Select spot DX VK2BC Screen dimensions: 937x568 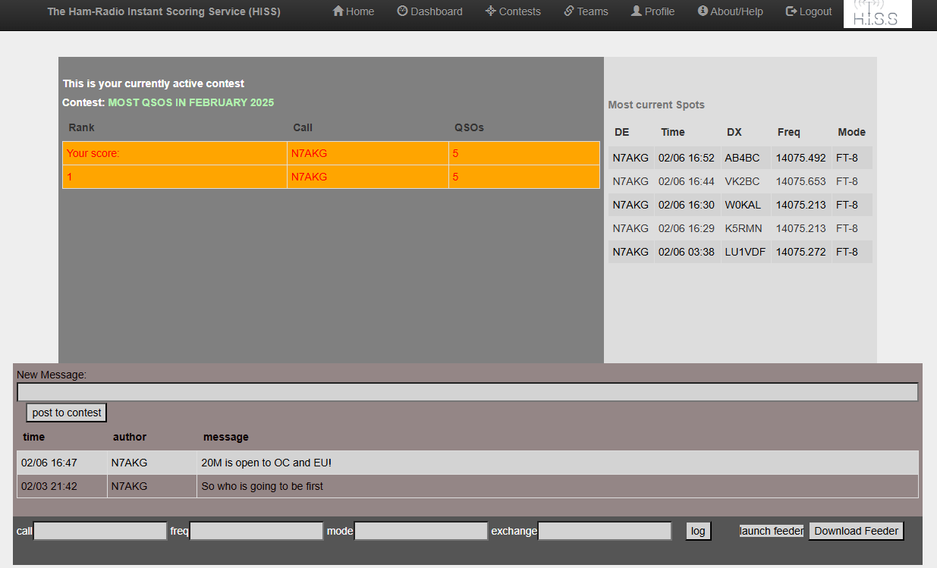[x=742, y=181]
